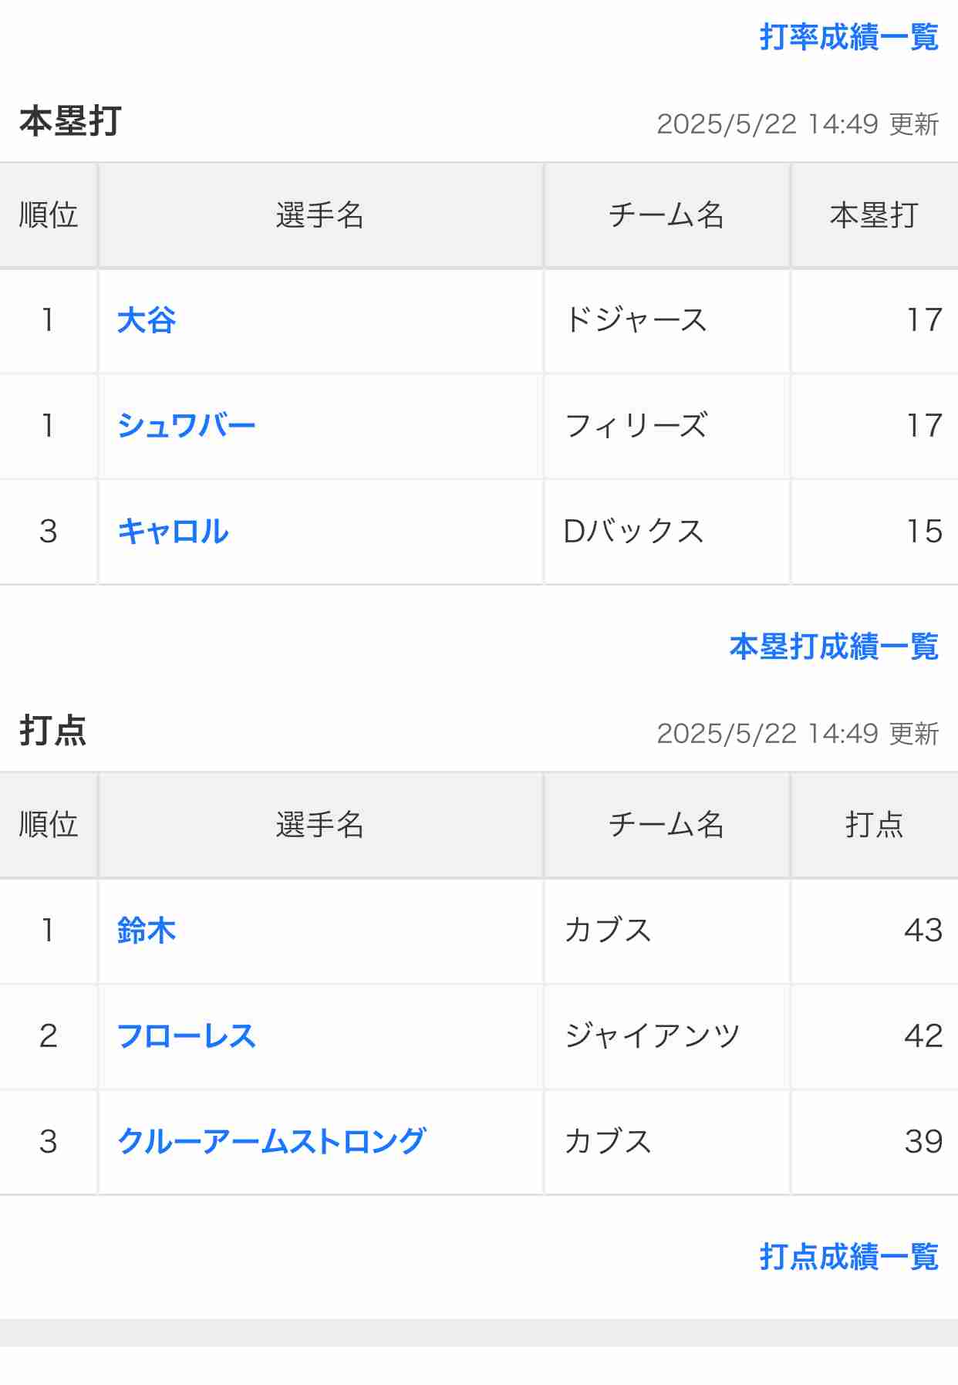Open the 打率成績一覧 link
958x1385 pixels.
848,36
